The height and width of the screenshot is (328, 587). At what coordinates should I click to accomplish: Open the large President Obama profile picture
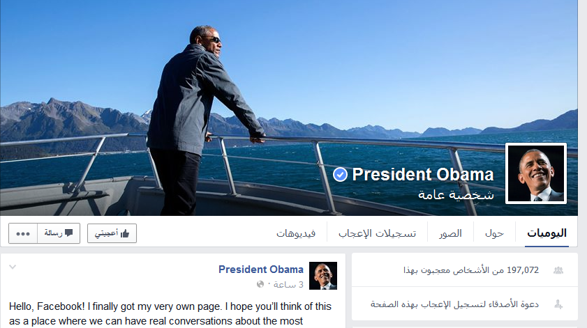click(536, 173)
